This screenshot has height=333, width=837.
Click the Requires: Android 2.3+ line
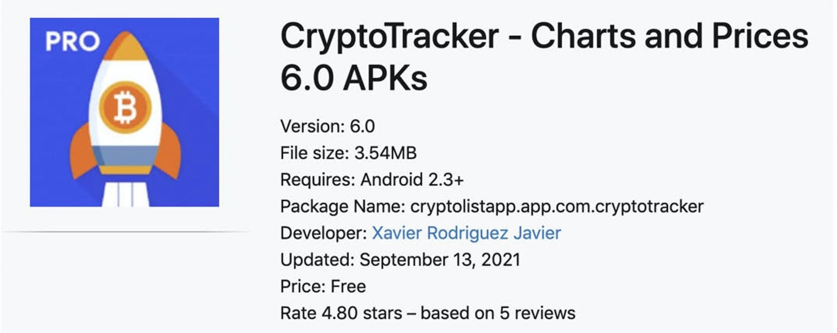[x=372, y=180]
